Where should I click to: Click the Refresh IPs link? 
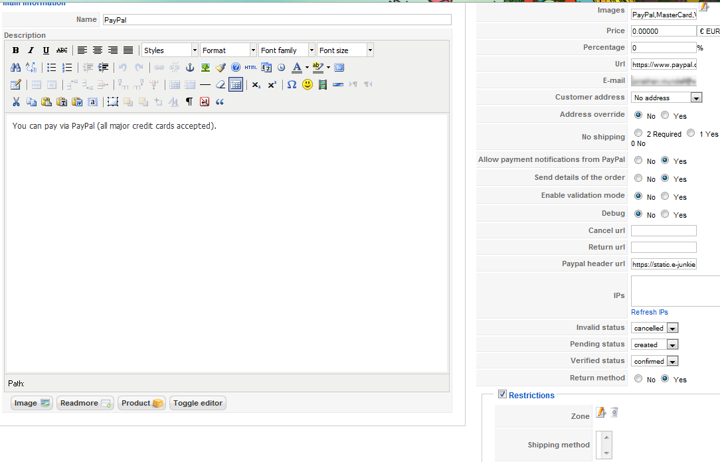(x=650, y=312)
